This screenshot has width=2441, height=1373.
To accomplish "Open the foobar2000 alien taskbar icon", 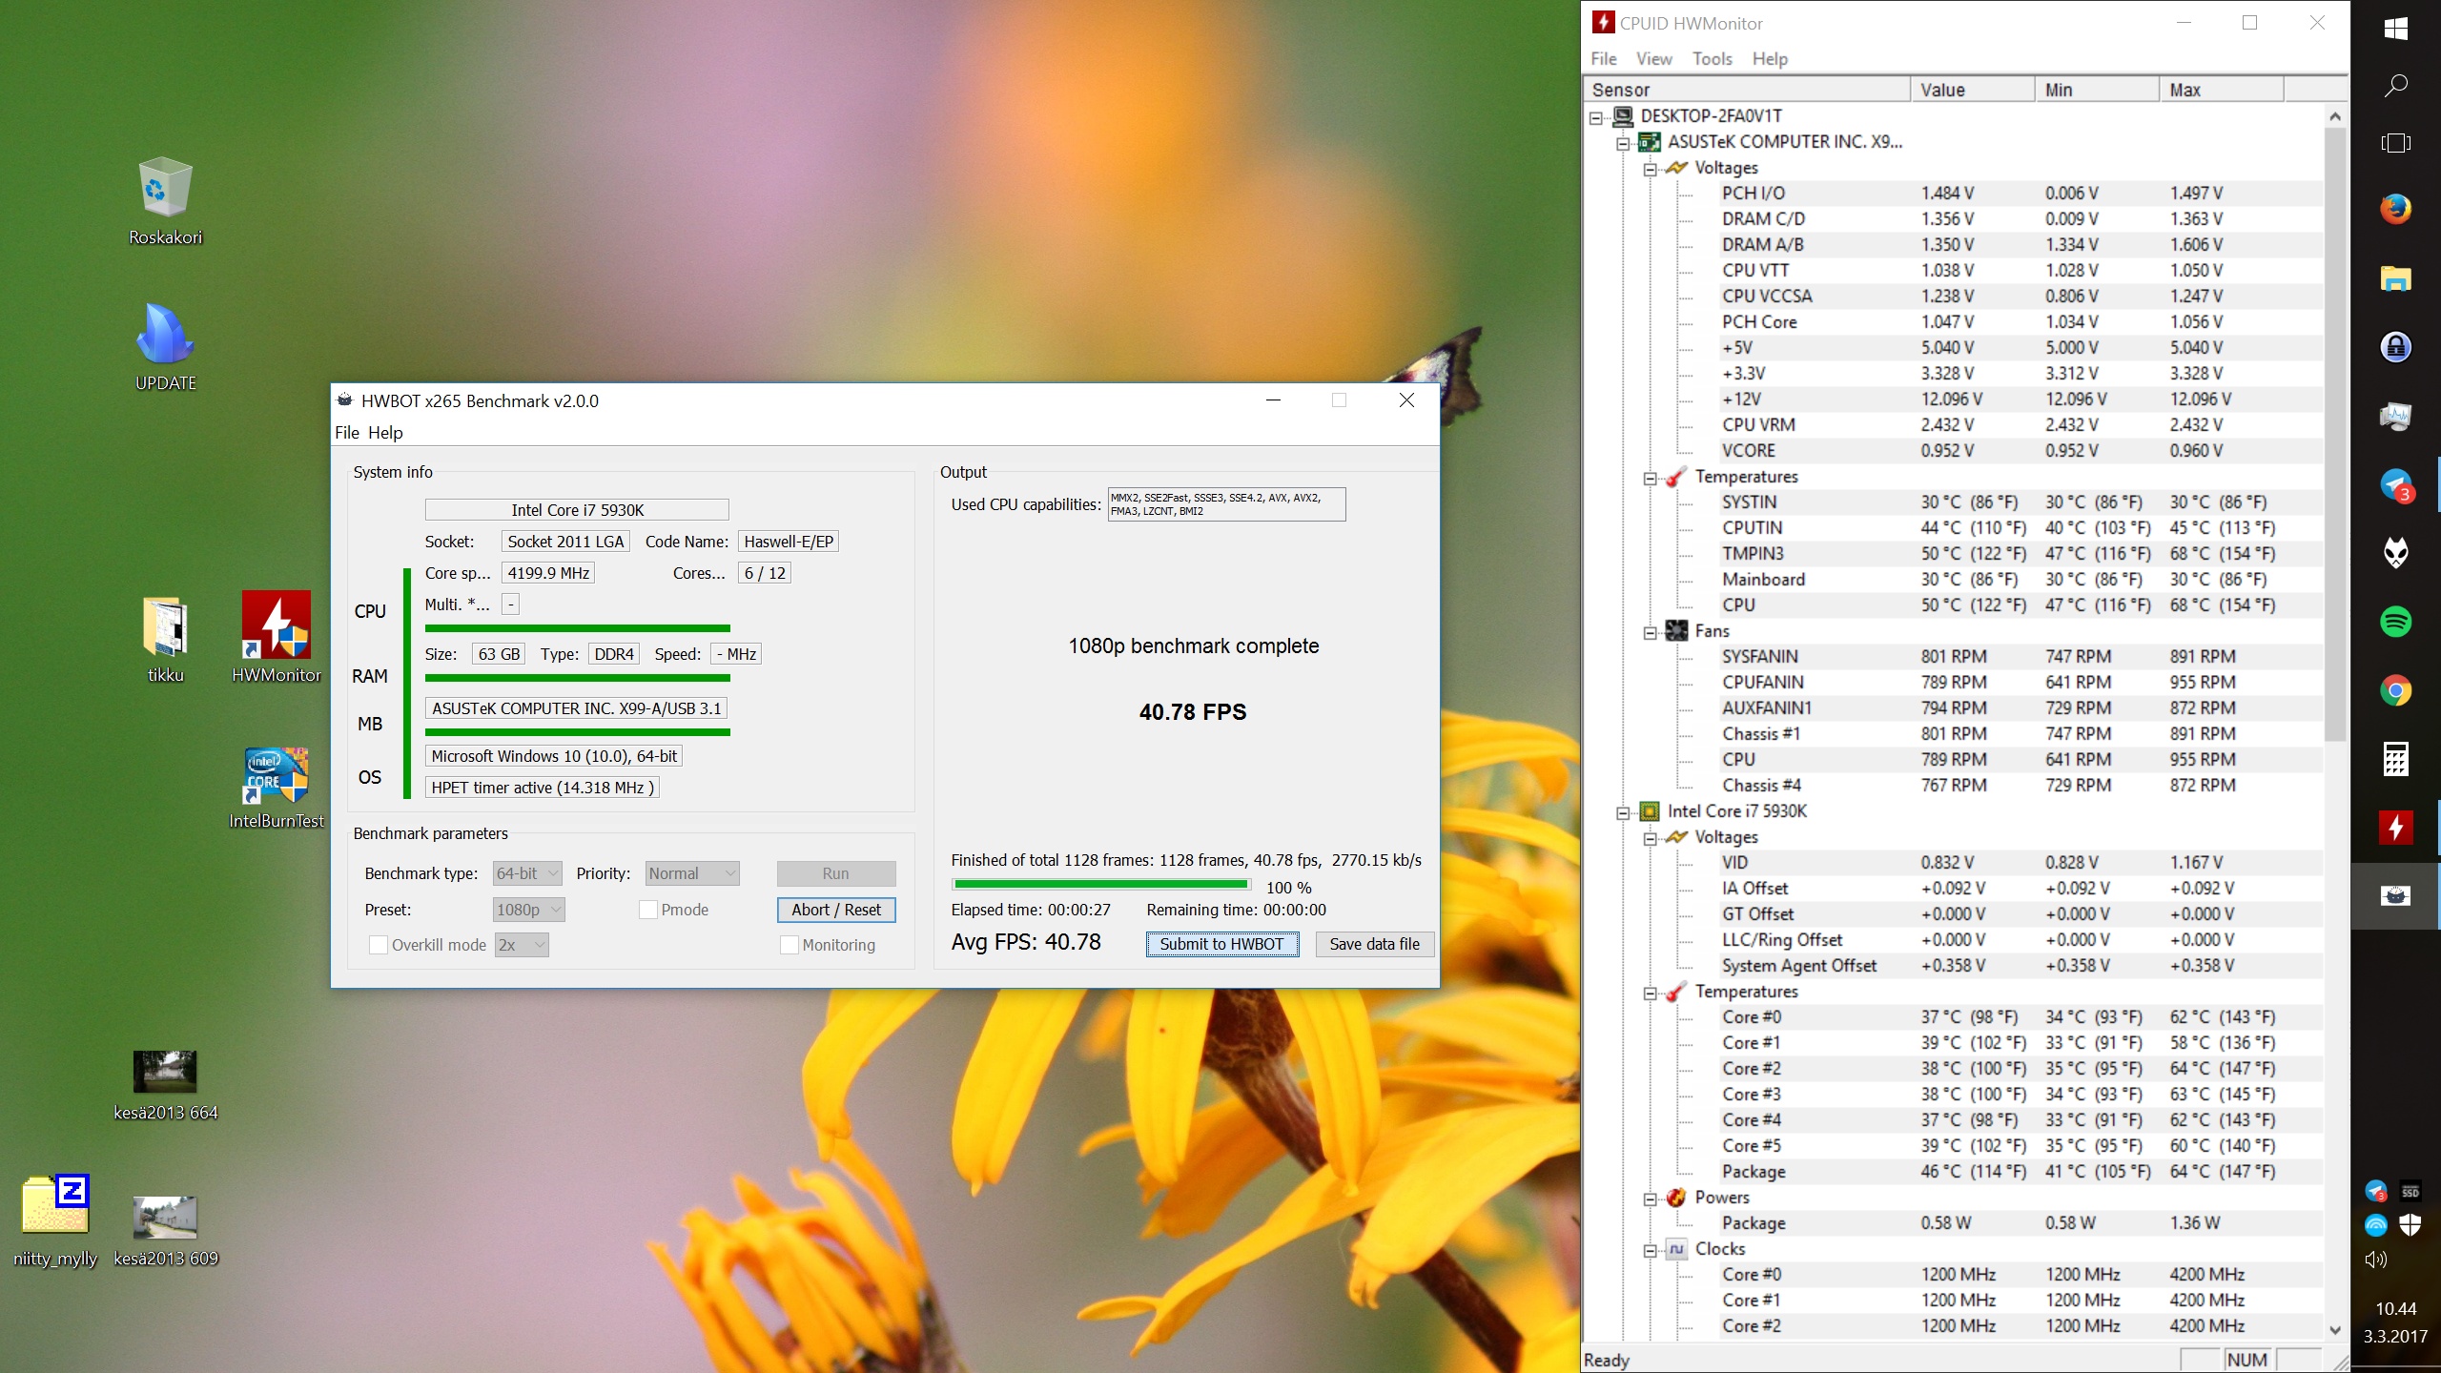I will click(2395, 553).
